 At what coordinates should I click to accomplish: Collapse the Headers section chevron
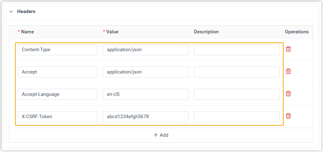(11, 12)
